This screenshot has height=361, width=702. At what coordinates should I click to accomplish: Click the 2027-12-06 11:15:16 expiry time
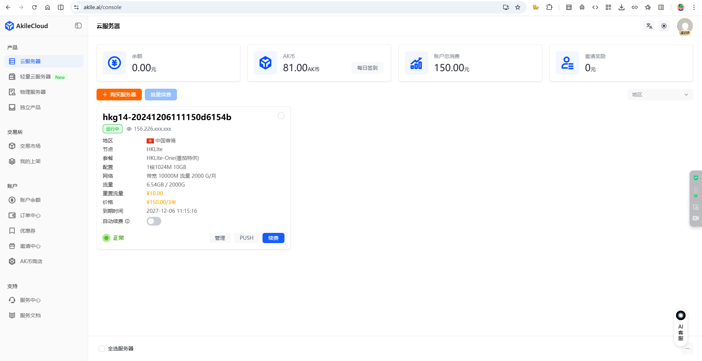pyautogui.click(x=172, y=211)
